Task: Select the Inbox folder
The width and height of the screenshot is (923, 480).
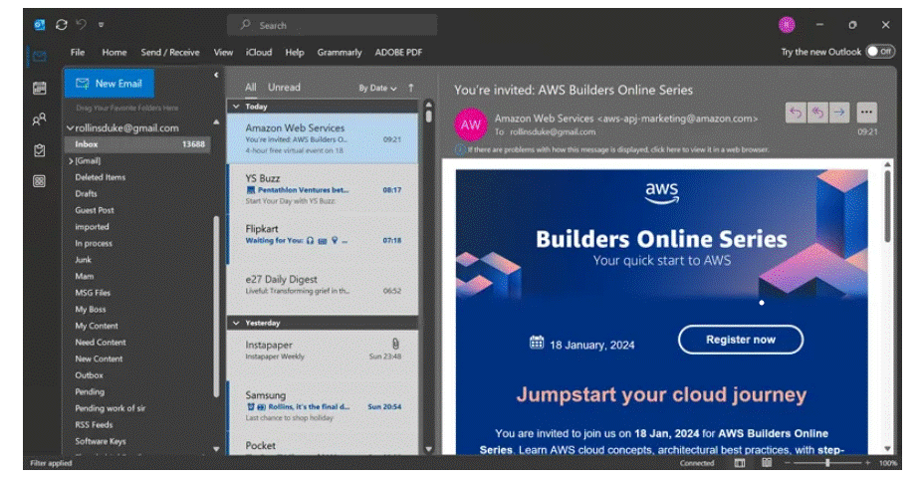Action: [x=137, y=144]
